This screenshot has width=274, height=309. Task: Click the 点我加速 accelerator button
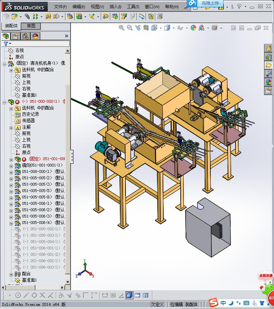pyautogui.click(x=266, y=275)
